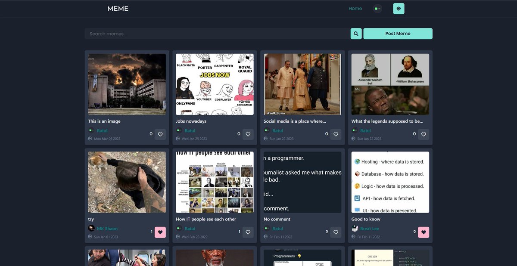Viewport: 517px width, 266px height.
Task: Click the MEME logo in the navbar
Action: coord(118,8)
